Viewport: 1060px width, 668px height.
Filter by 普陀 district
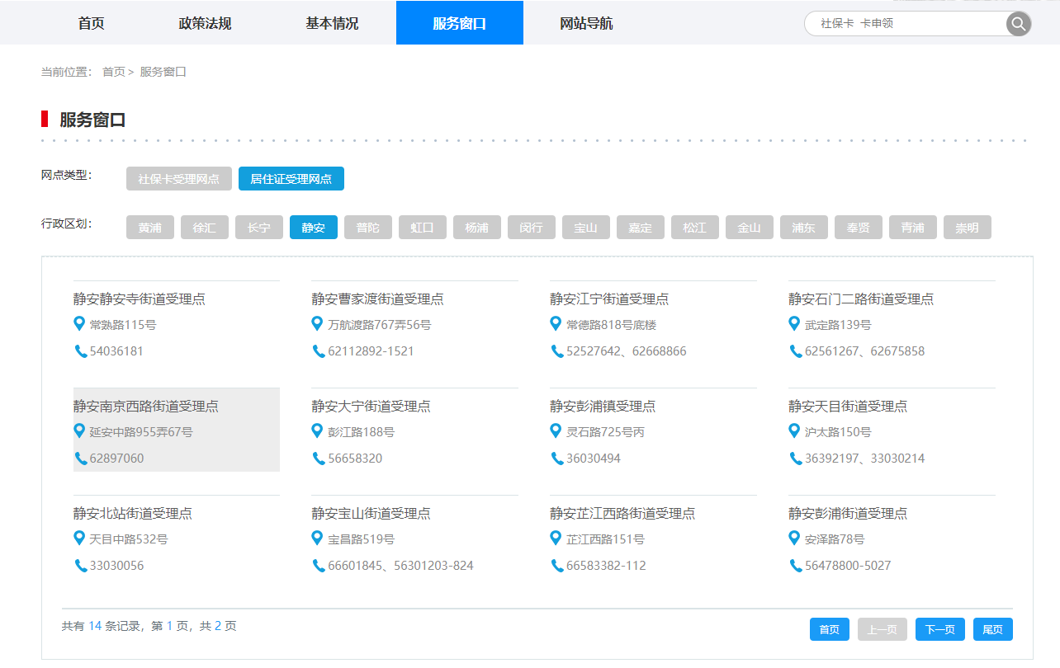(x=368, y=228)
